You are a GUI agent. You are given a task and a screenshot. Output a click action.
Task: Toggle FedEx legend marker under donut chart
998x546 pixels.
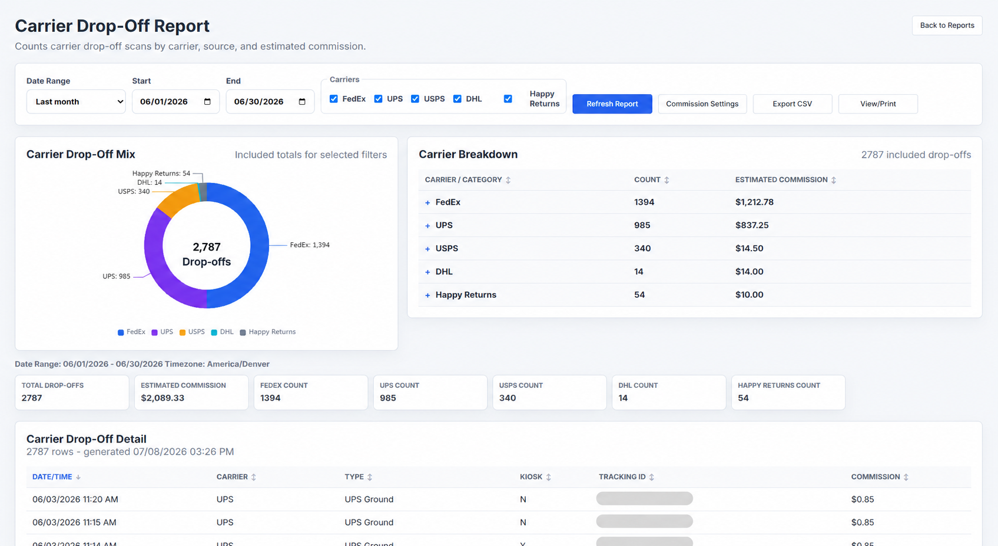(x=121, y=332)
